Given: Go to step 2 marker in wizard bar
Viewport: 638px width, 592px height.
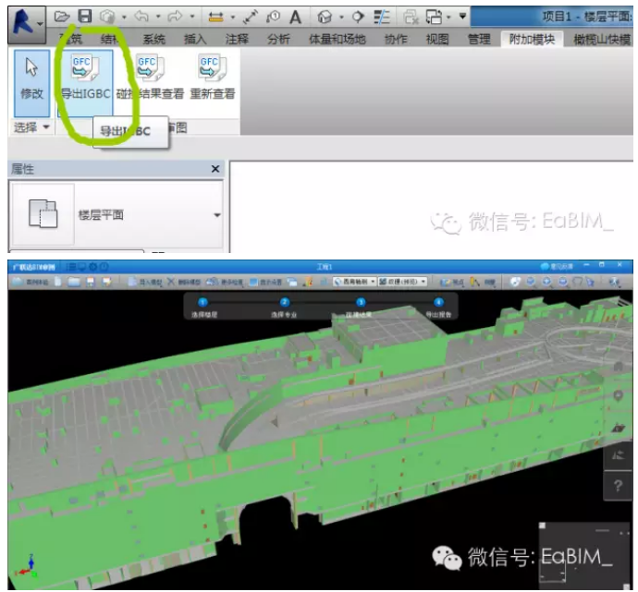Looking at the screenshot, I should (285, 302).
